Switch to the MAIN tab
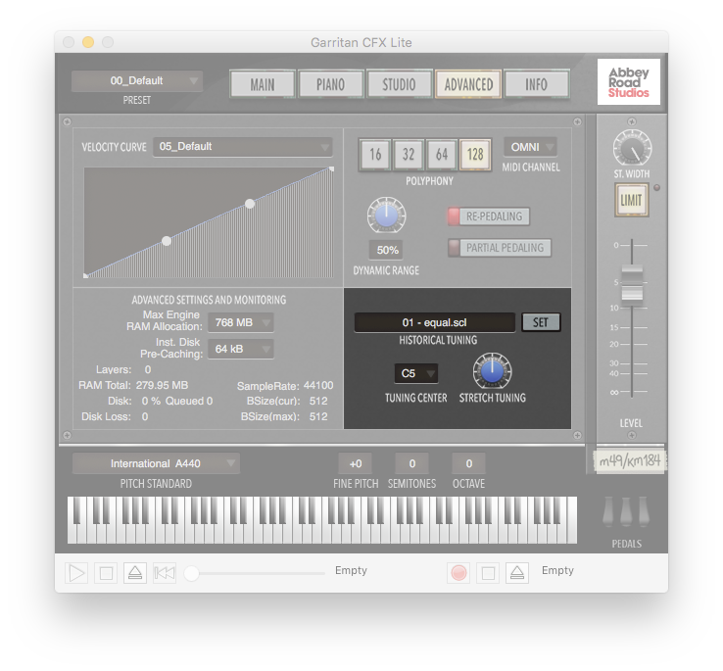Screen dimensions: 723x671 pyautogui.click(x=263, y=84)
